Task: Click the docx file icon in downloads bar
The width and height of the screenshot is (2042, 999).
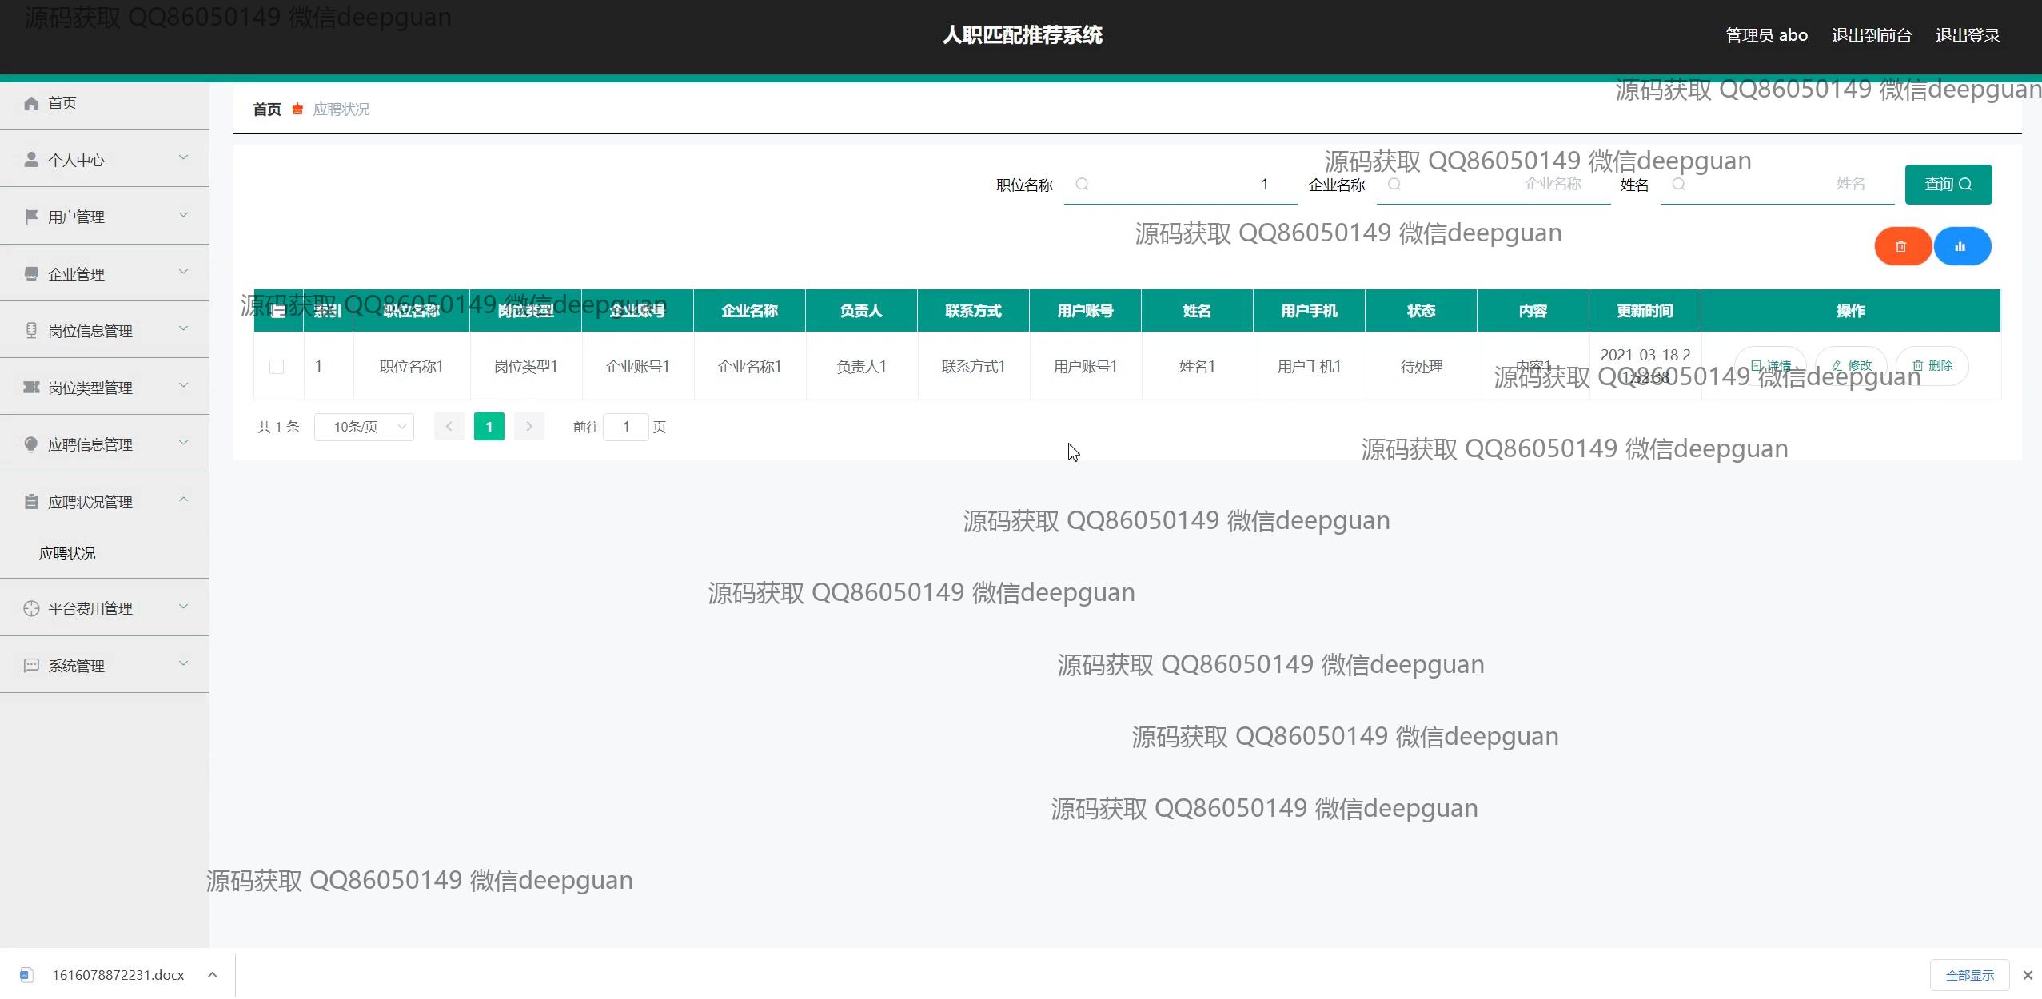Action: coord(26,974)
